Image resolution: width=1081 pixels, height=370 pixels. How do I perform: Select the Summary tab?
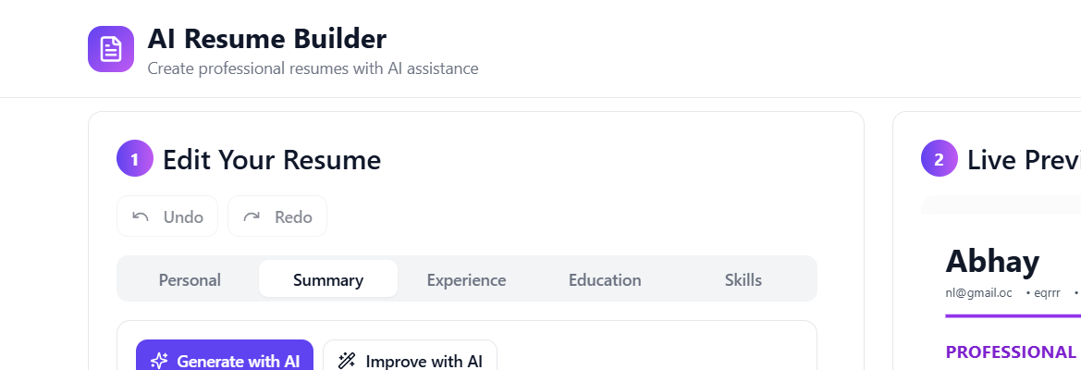[x=328, y=279]
